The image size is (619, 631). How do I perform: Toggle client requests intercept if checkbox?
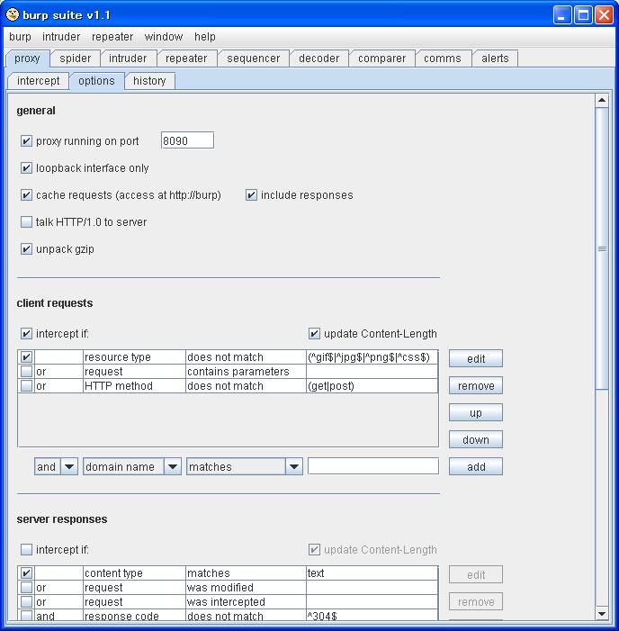pyautogui.click(x=26, y=334)
